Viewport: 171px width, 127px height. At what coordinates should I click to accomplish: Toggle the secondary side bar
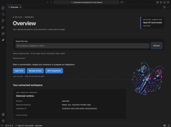(168, 2)
